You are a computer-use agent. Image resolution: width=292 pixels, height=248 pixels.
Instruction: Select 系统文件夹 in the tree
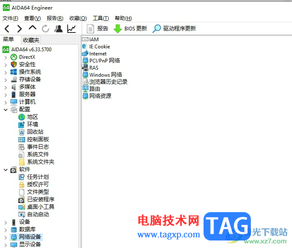(x=41, y=162)
